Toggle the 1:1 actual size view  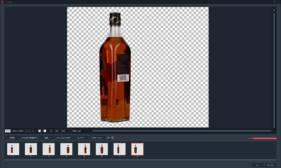coord(33,131)
